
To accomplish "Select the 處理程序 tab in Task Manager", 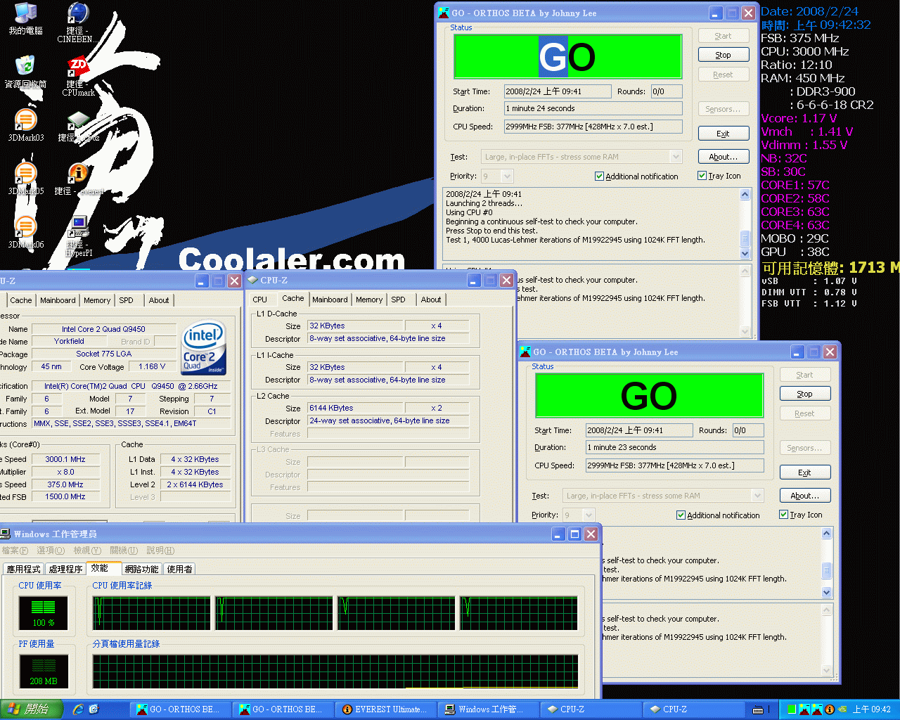I will tap(65, 569).
